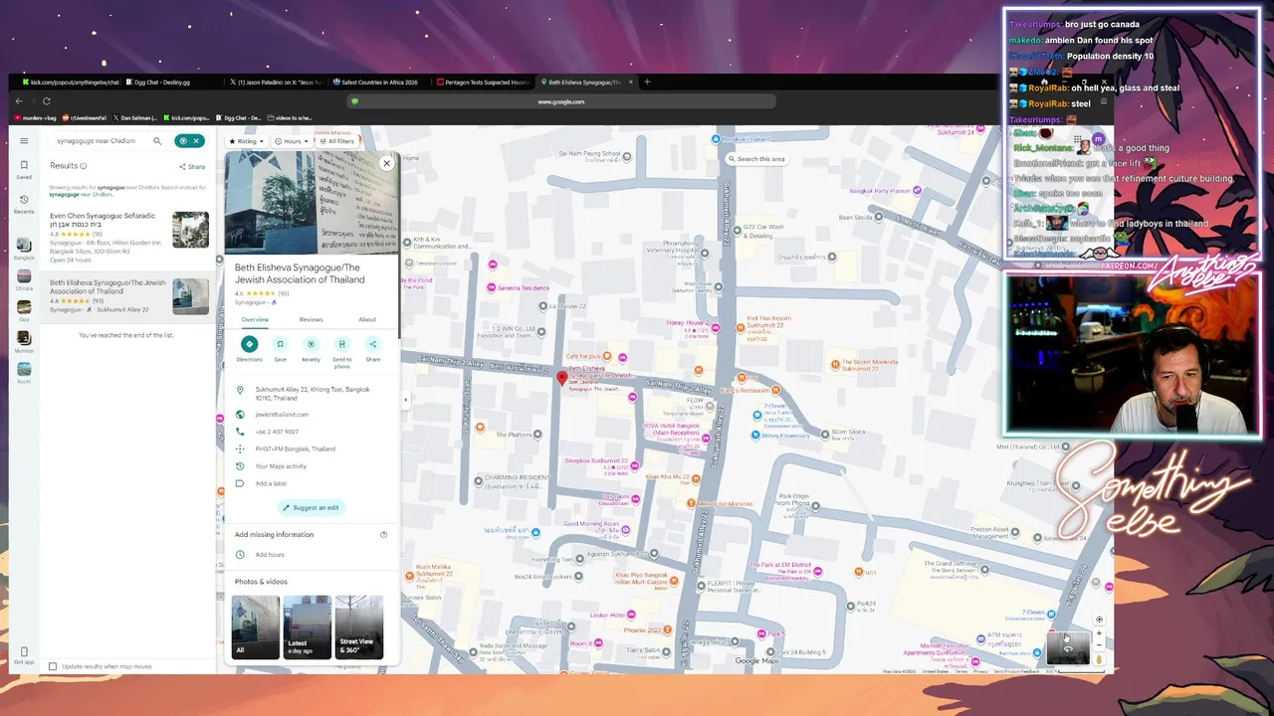Open the videos to sche... bookmark folder

(x=289, y=117)
